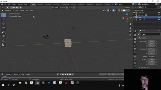Open the Object Mode dropdown
The image size is (161, 90).
click(8, 10)
